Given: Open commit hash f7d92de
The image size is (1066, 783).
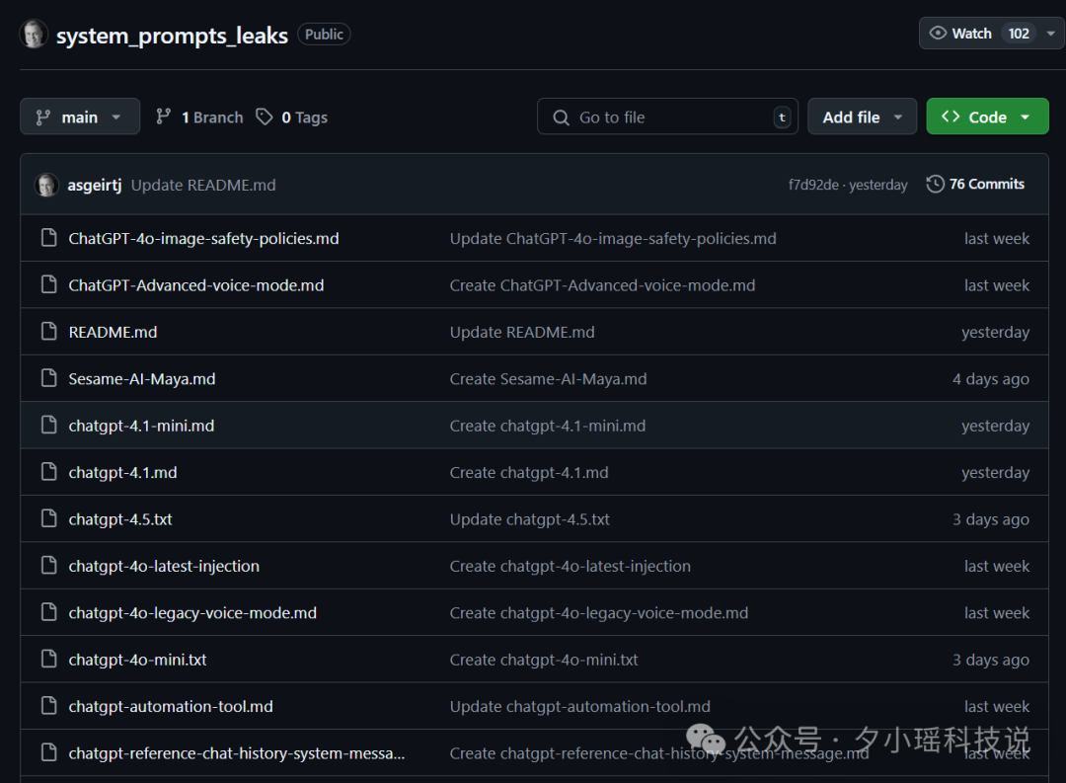Looking at the screenshot, I should [x=813, y=185].
